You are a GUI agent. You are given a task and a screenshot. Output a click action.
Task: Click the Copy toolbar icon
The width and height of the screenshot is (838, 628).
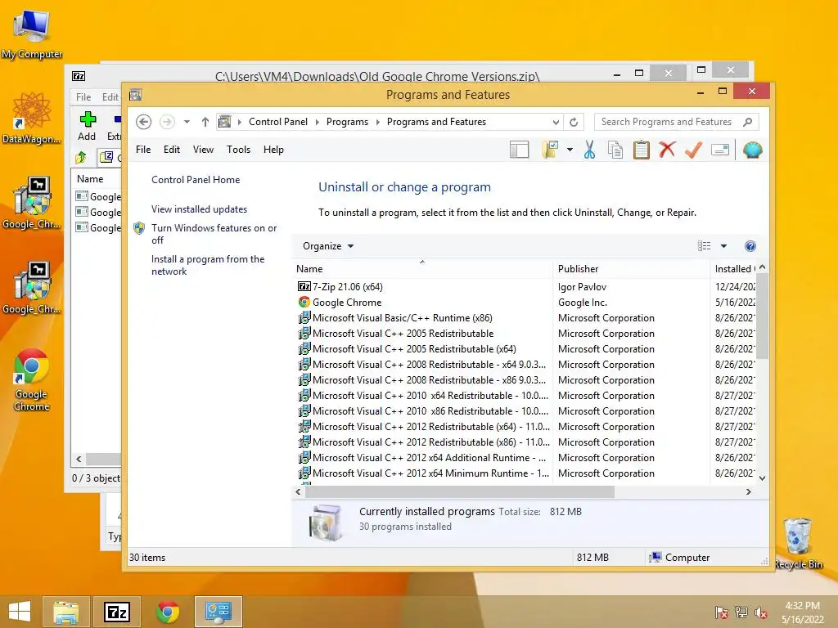[x=615, y=150]
